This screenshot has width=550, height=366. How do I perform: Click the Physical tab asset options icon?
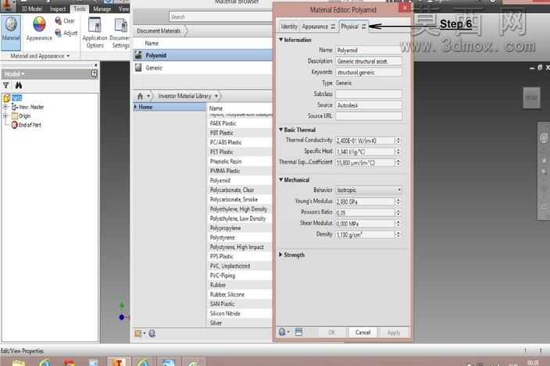coord(364,27)
